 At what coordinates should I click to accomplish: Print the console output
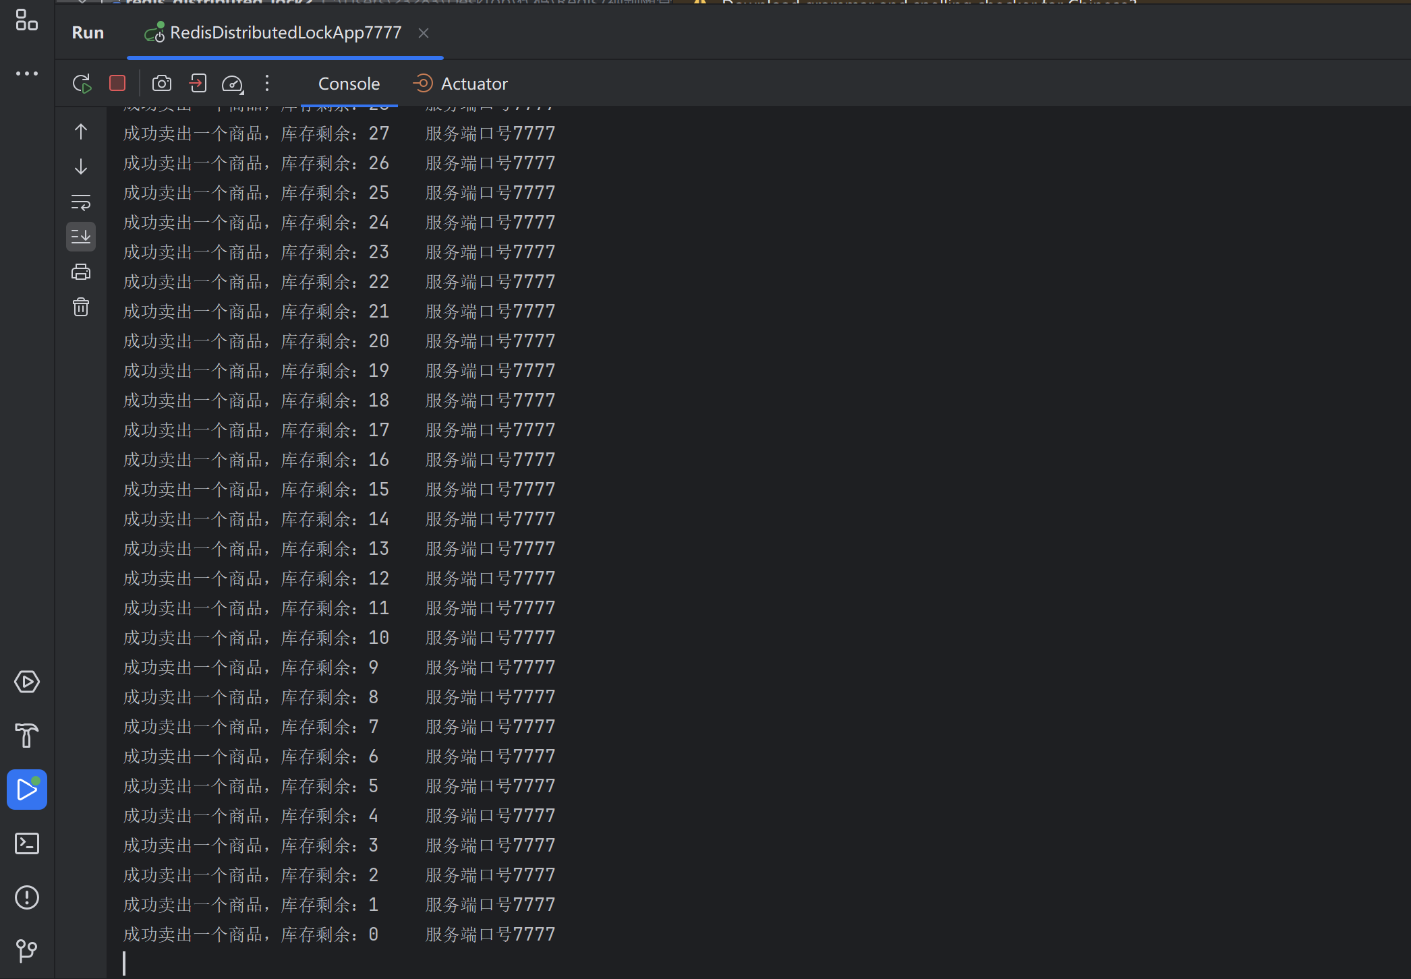[81, 272]
